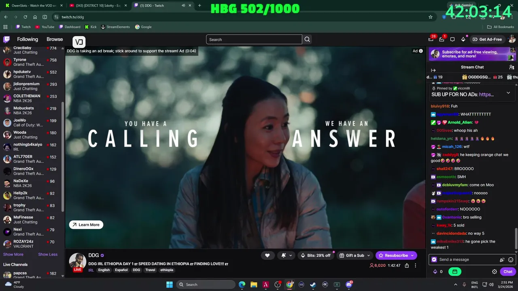Open JoeWo's Call of Duty channel
This screenshot has width=518, height=291.
[x=31, y=122]
